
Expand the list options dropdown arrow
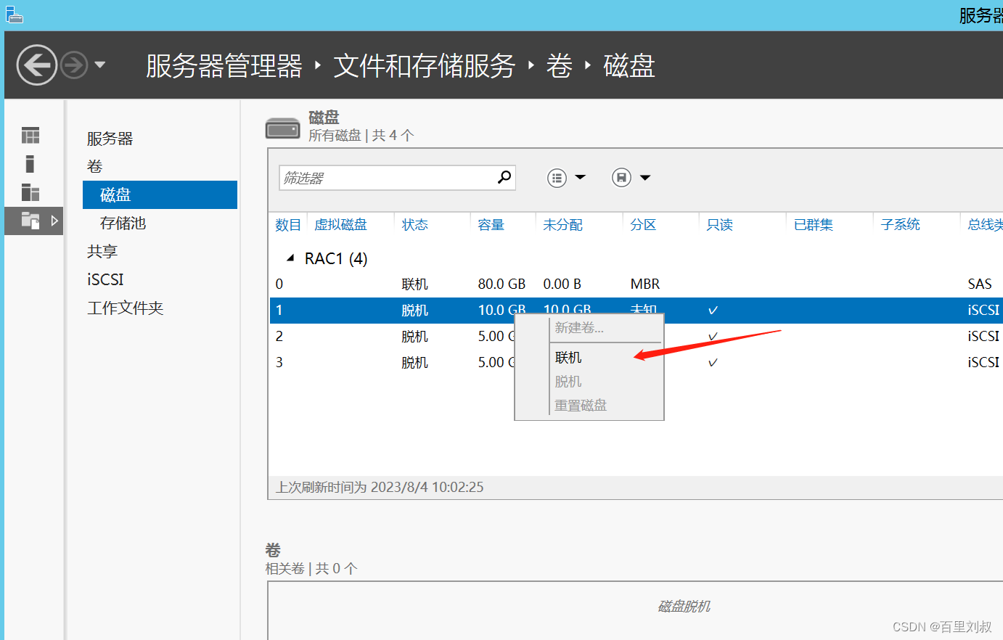click(580, 177)
